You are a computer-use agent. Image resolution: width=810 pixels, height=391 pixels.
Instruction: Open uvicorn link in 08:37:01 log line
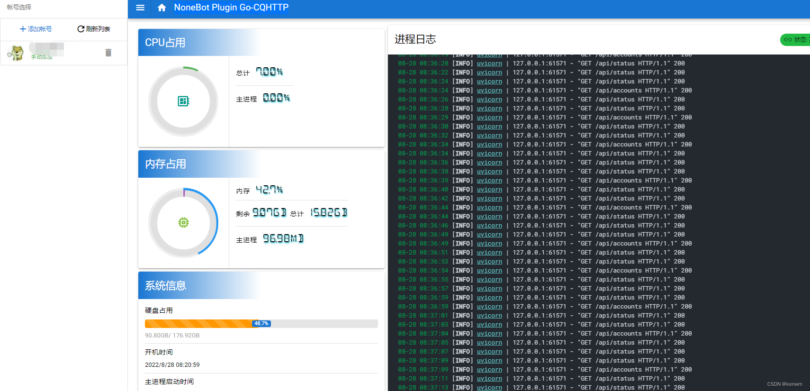tap(489, 316)
